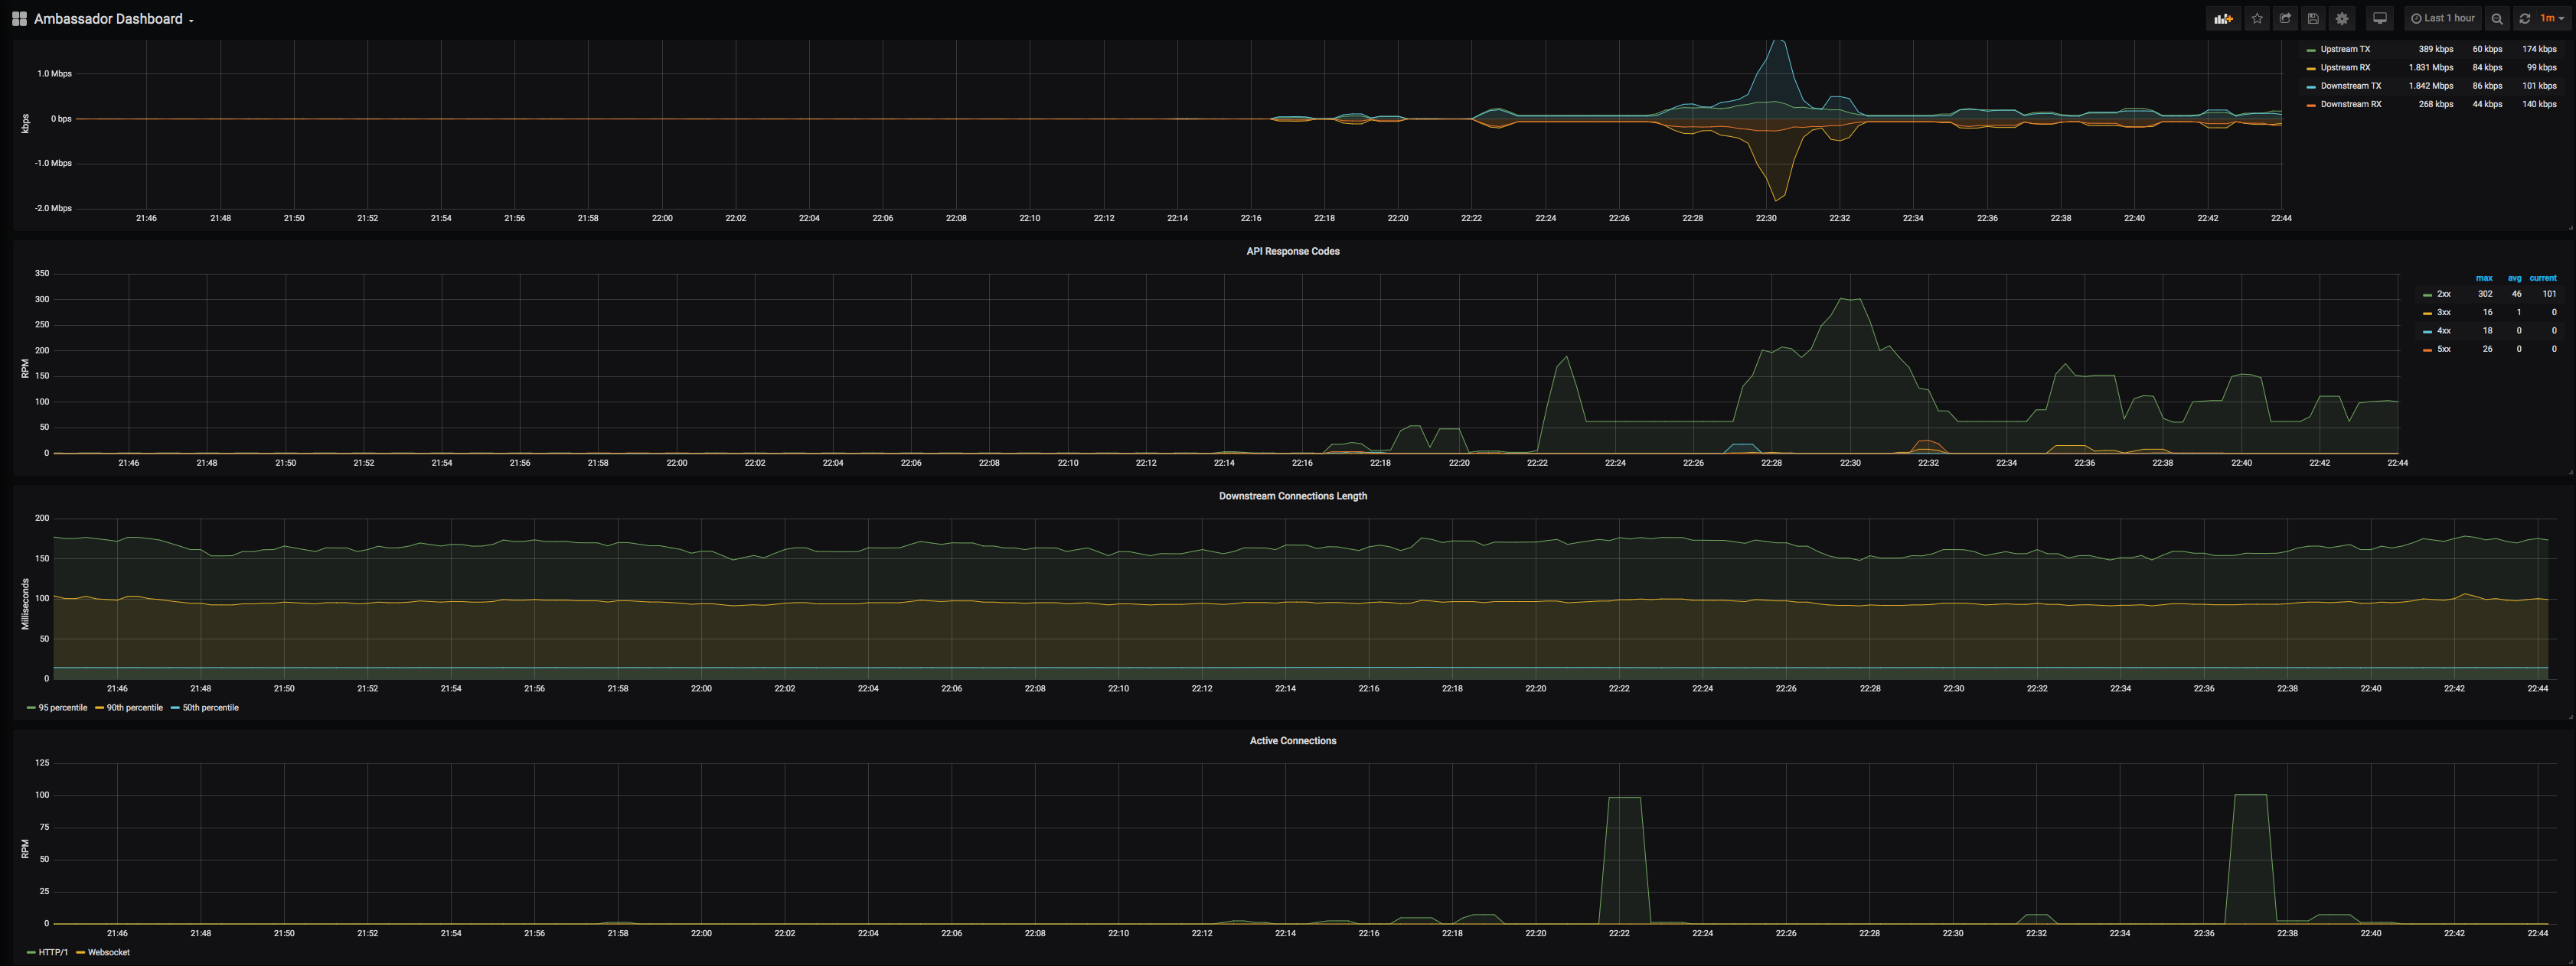Toggle the 2xx series in legend
Screen dimensions: 2576x966
[x=2443, y=294]
